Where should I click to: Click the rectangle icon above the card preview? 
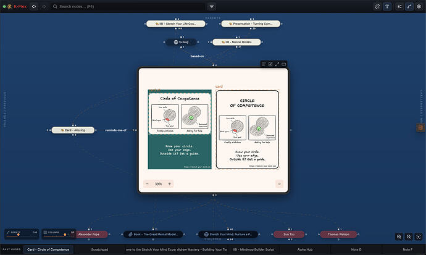coord(283,64)
